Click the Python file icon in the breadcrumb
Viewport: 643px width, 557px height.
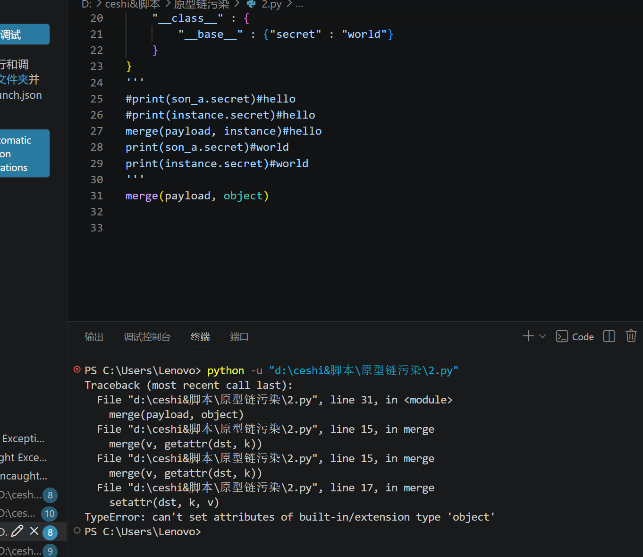[x=251, y=4]
